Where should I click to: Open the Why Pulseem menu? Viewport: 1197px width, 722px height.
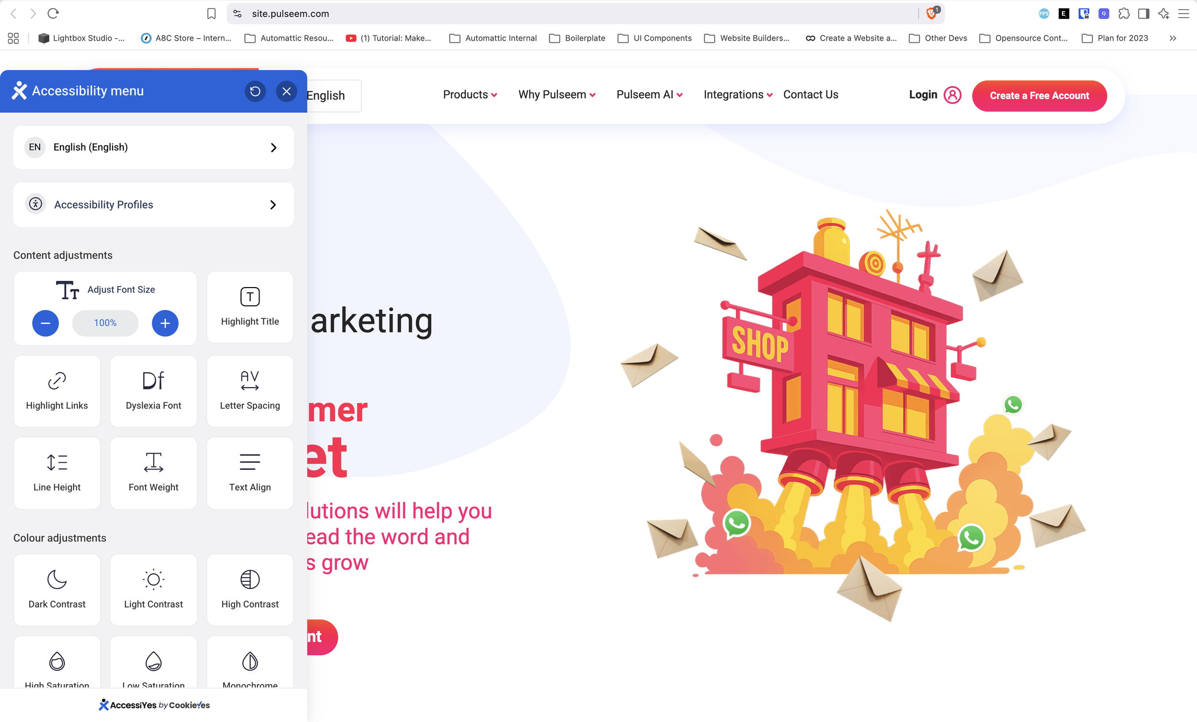(557, 95)
